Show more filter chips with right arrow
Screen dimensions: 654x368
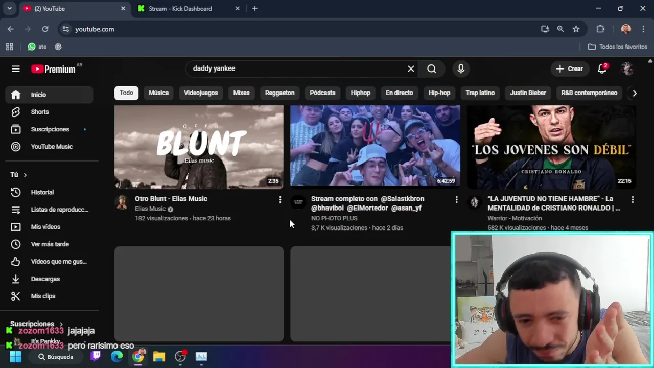[634, 93]
